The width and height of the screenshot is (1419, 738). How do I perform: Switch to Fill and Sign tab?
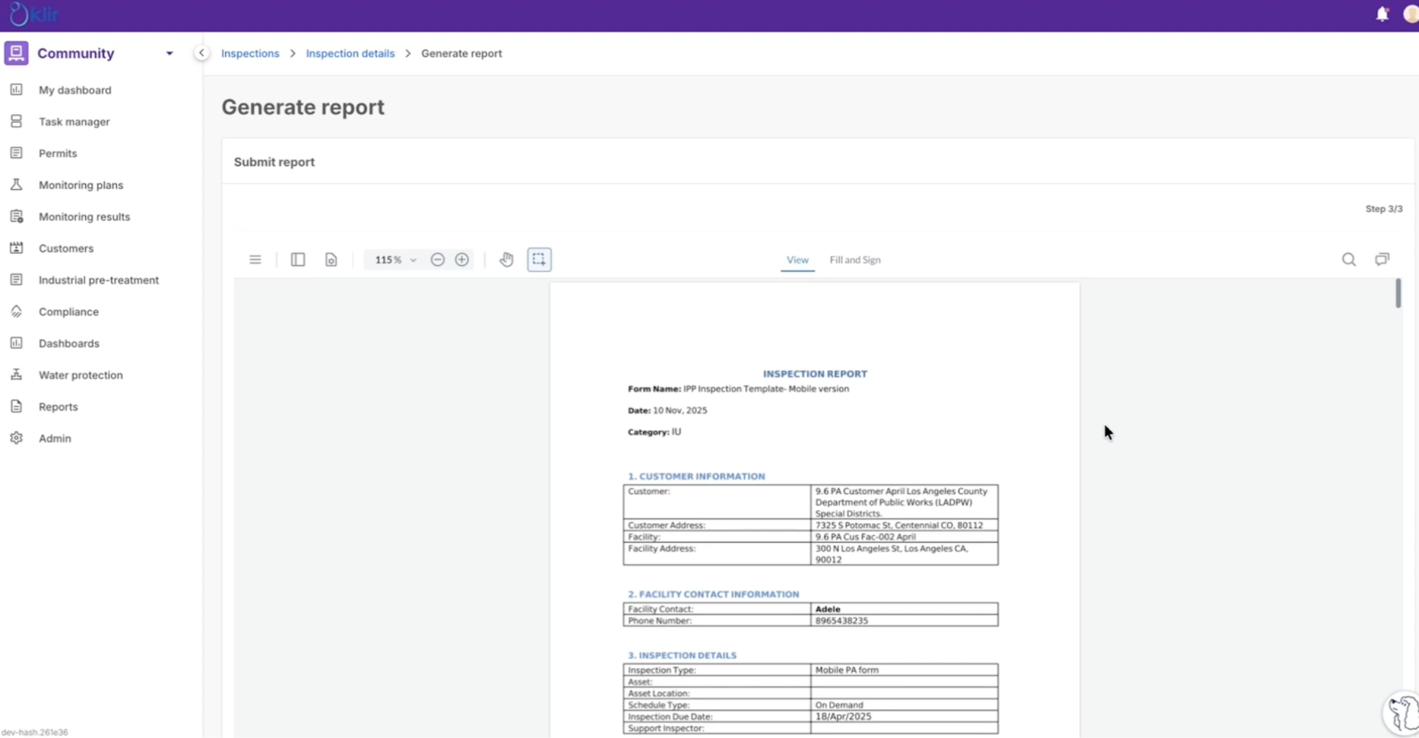[x=855, y=260]
